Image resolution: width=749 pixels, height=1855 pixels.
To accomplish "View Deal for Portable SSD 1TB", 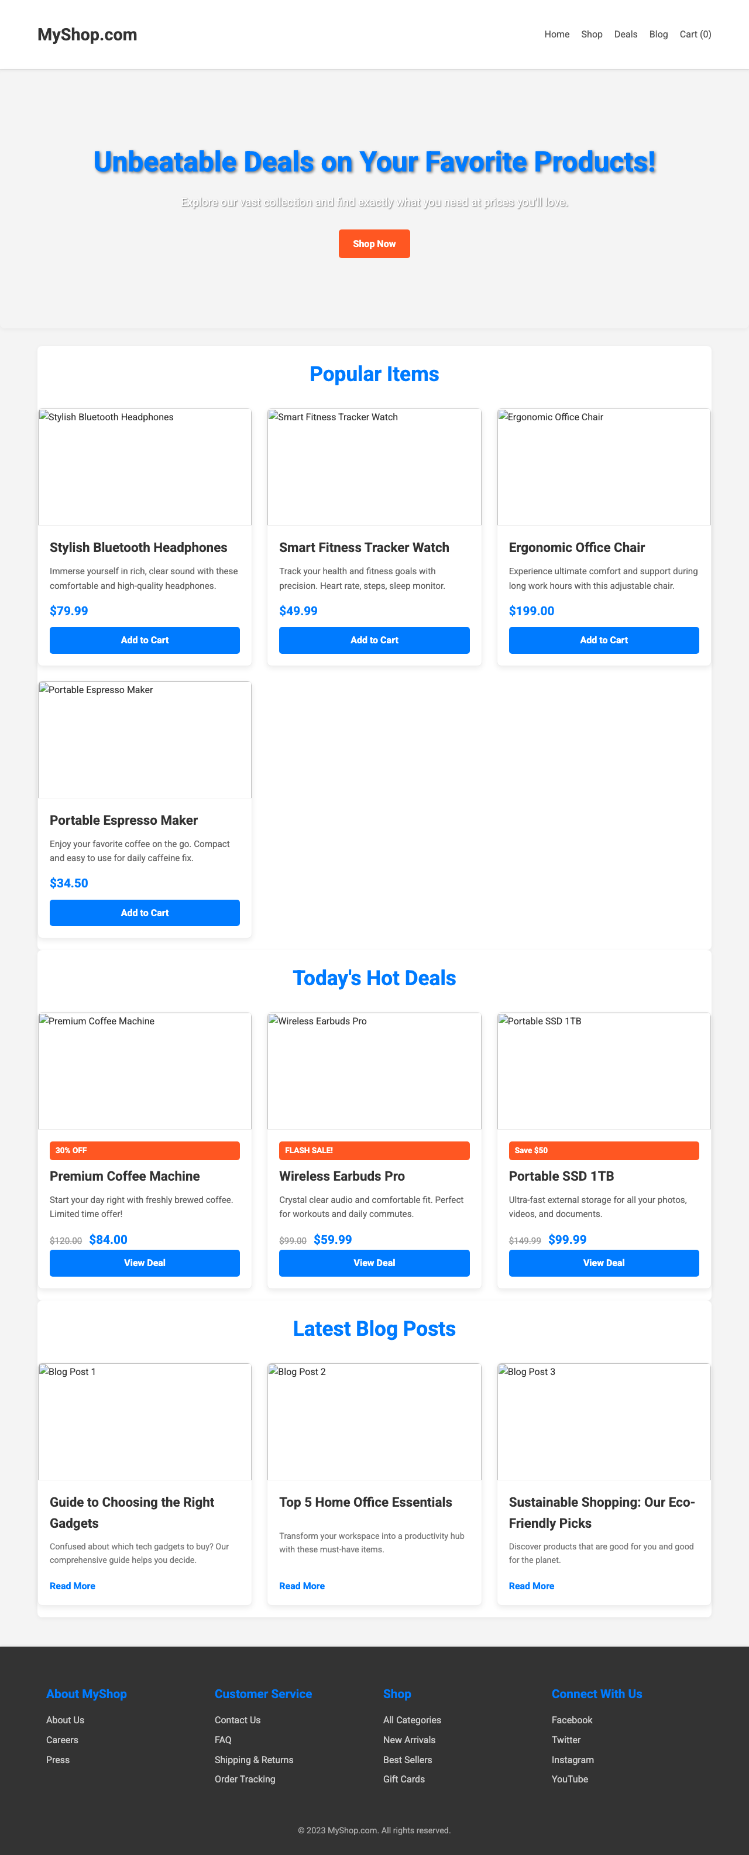I will 603,1263.
